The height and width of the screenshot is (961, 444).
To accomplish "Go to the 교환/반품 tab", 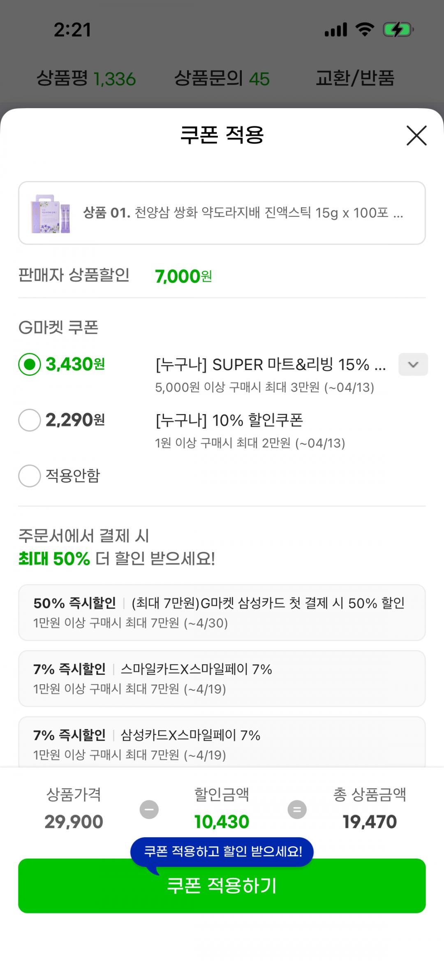I will [x=355, y=78].
